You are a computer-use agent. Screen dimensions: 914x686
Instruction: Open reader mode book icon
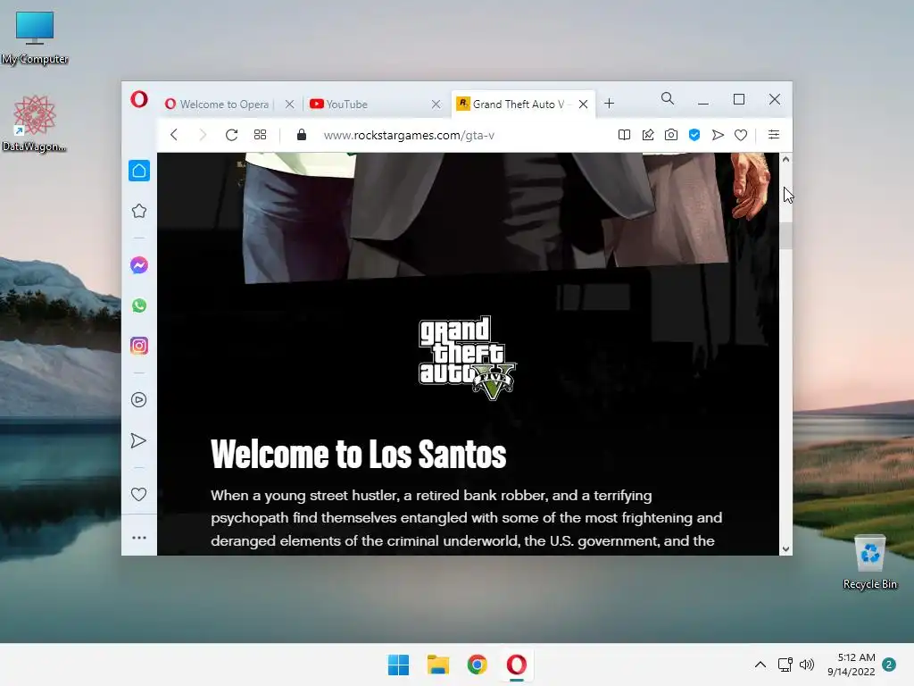tap(624, 135)
